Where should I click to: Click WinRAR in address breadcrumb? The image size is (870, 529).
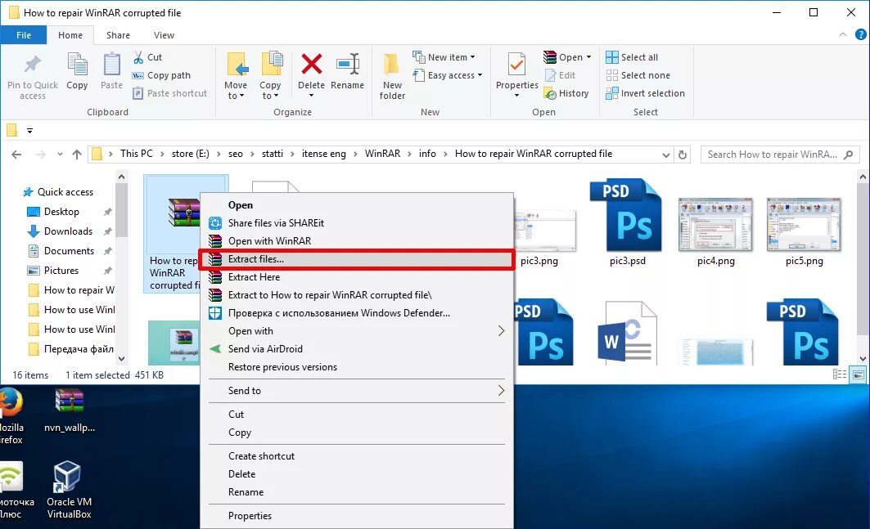pos(382,154)
